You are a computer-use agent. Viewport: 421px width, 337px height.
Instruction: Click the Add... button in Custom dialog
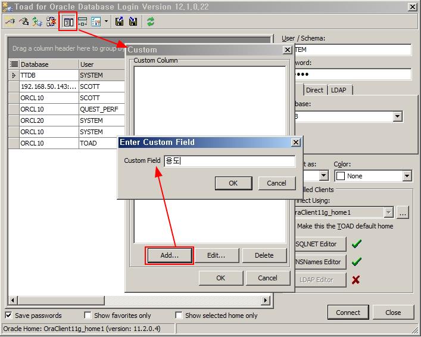click(169, 255)
